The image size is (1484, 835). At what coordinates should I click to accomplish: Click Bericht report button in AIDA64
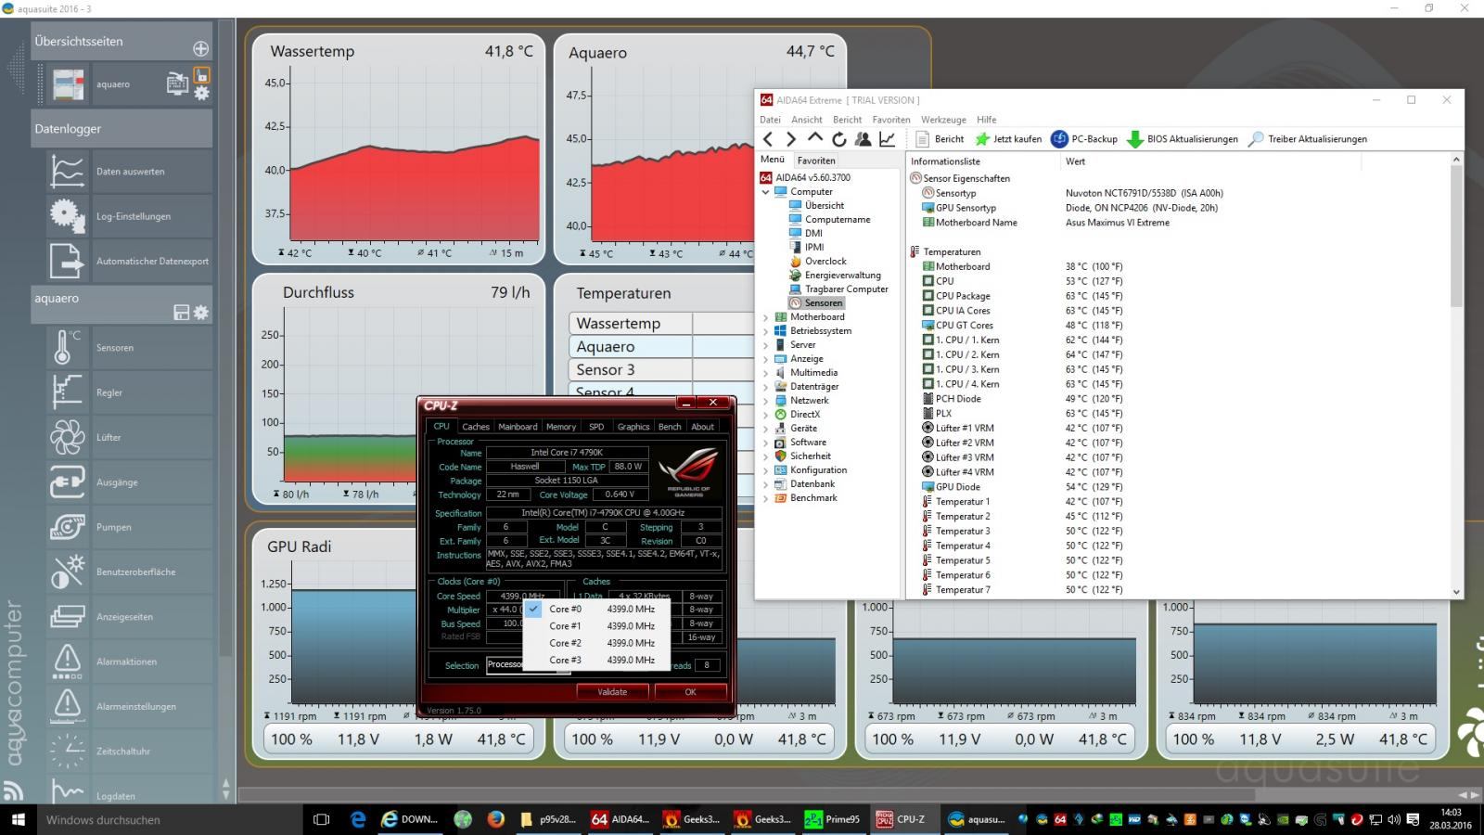[x=940, y=139]
